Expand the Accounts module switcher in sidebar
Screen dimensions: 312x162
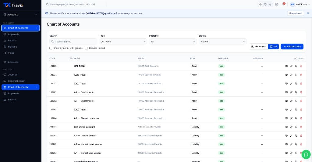pos(20,15)
